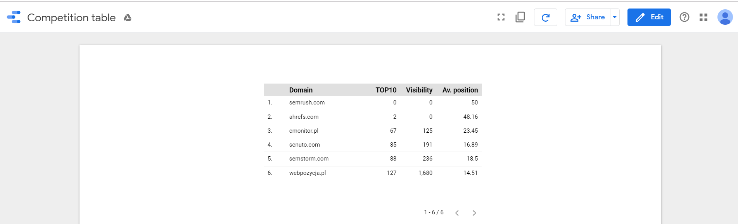Click the 1,680 visibility value
This screenshot has width=738, height=224.
click(x=425, y=173)
